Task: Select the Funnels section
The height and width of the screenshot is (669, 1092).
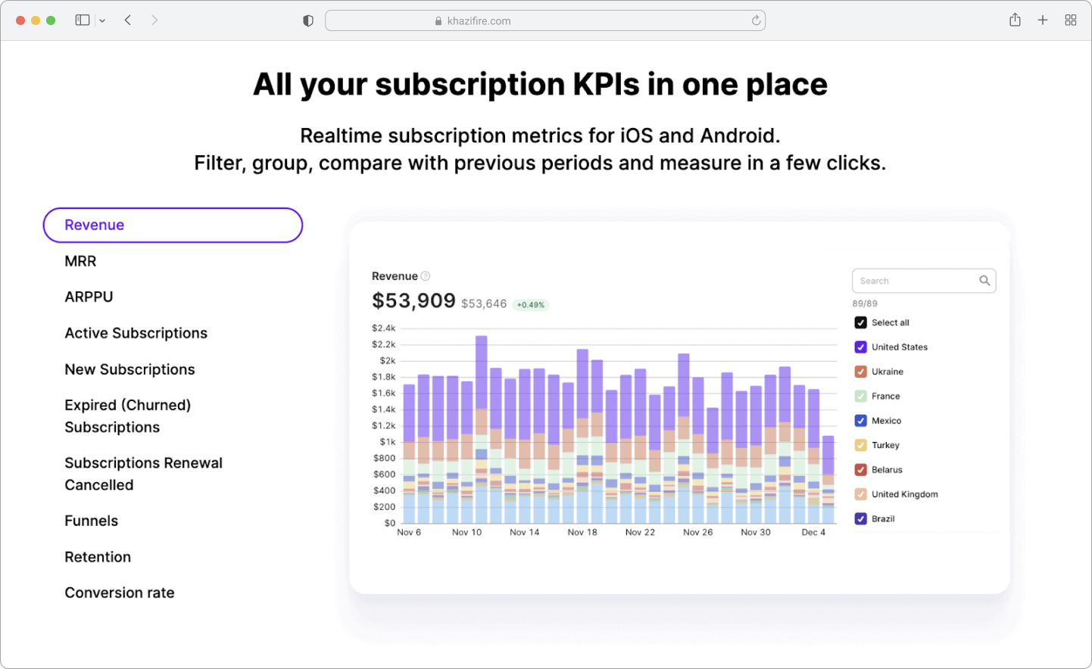Action: pos(91,521)
